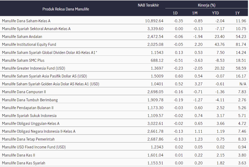Open Manulife Obligasi Unggulan-Kelas A fund
This screenshot has width=249, height=167.
[x=31, y=124]
